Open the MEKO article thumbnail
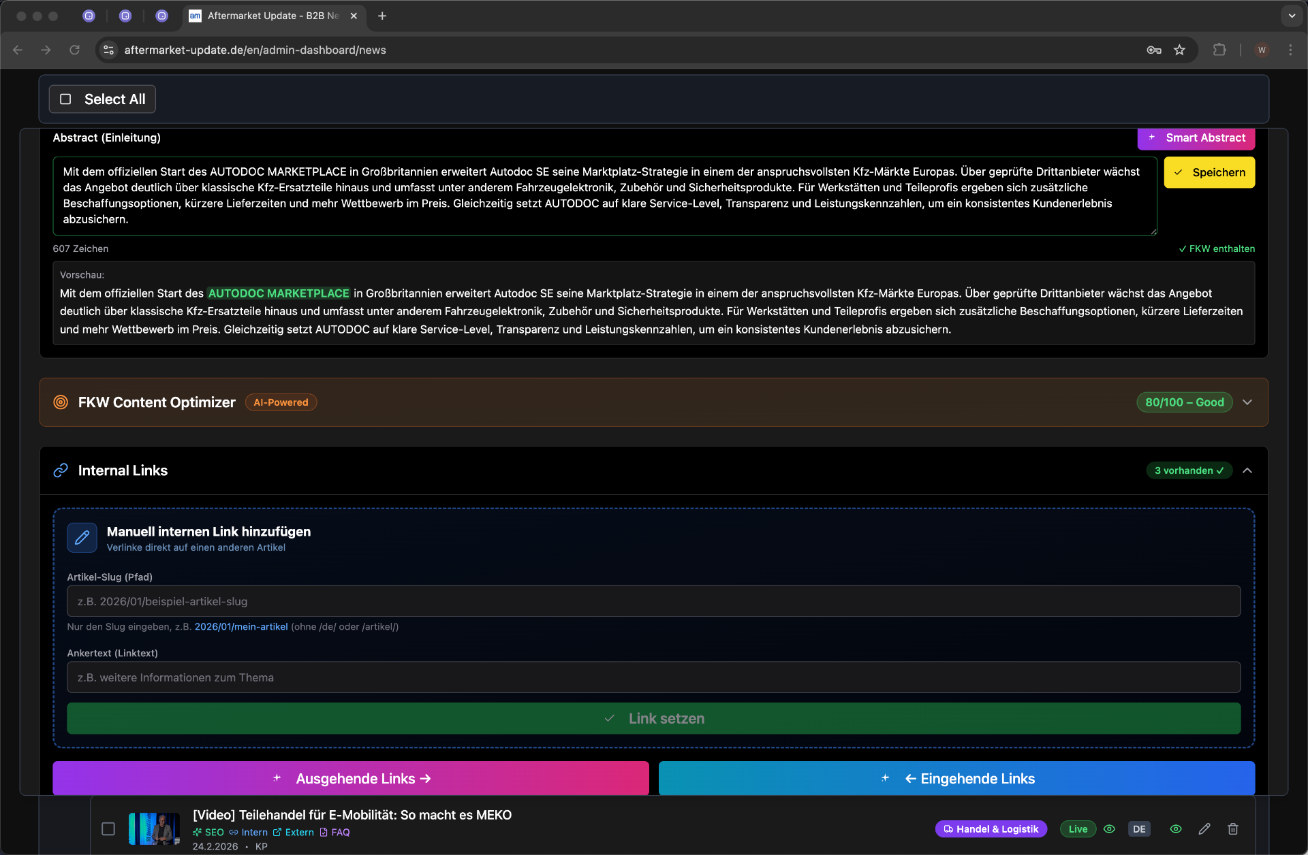This screenshot has height=855, width=1308. pos(155,828)
